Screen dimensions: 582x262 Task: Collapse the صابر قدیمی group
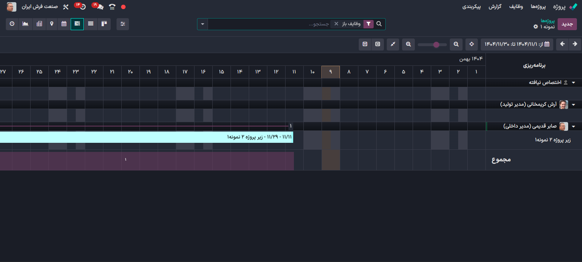573,126
